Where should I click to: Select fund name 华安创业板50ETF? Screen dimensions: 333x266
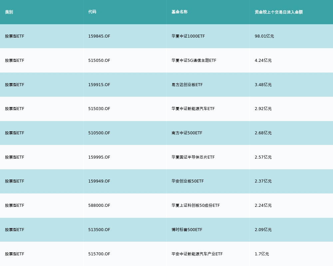click(187, 181)
